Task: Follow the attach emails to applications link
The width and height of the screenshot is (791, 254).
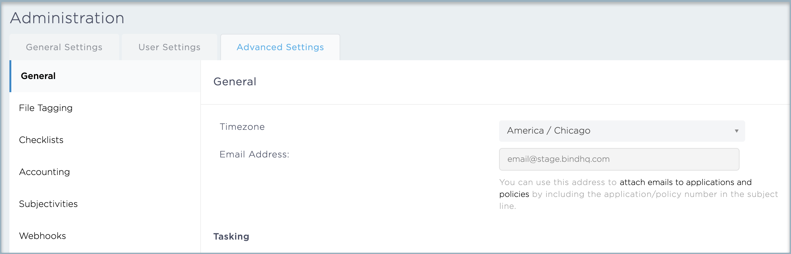Action: tap(685, 183)
